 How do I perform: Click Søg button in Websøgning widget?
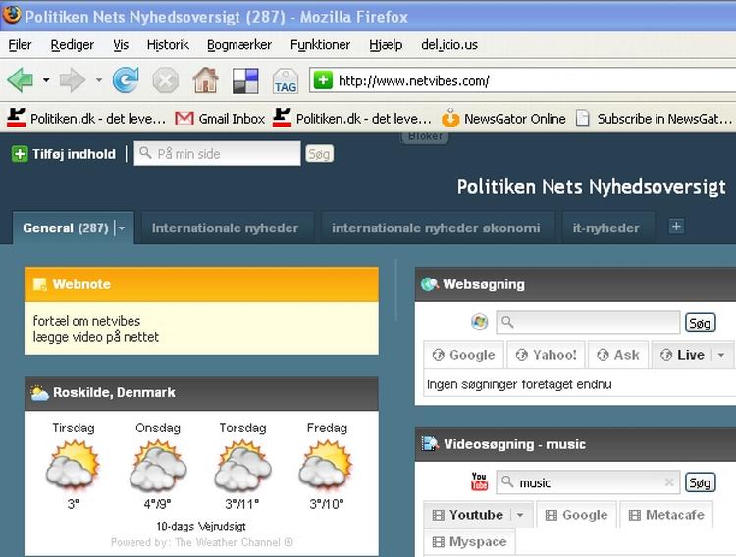[700, 323]
